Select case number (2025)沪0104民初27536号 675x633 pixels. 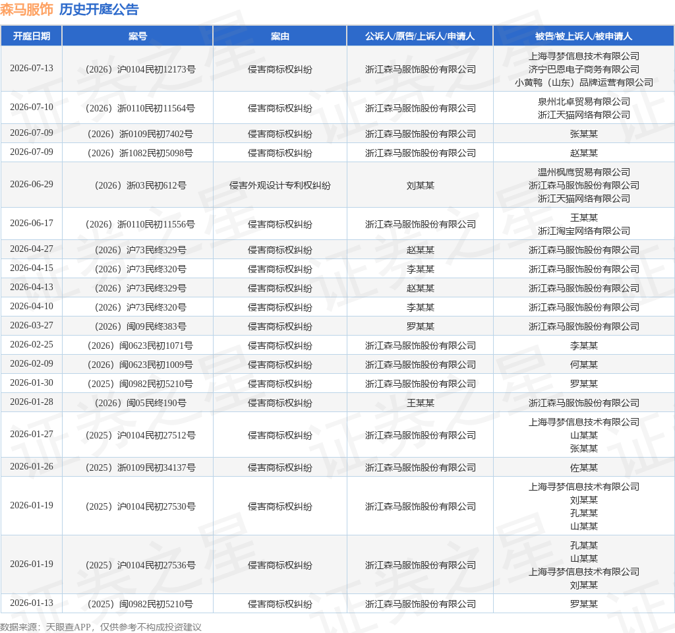pos(140,565)
